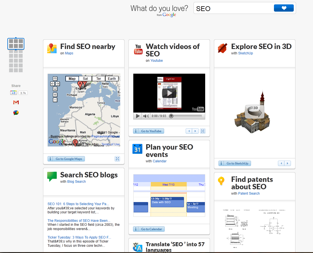Image resolution: width=313 pixels, height=253 pixels.
Task: Focus the SEO search input field
Action: (x=233, y=8)
